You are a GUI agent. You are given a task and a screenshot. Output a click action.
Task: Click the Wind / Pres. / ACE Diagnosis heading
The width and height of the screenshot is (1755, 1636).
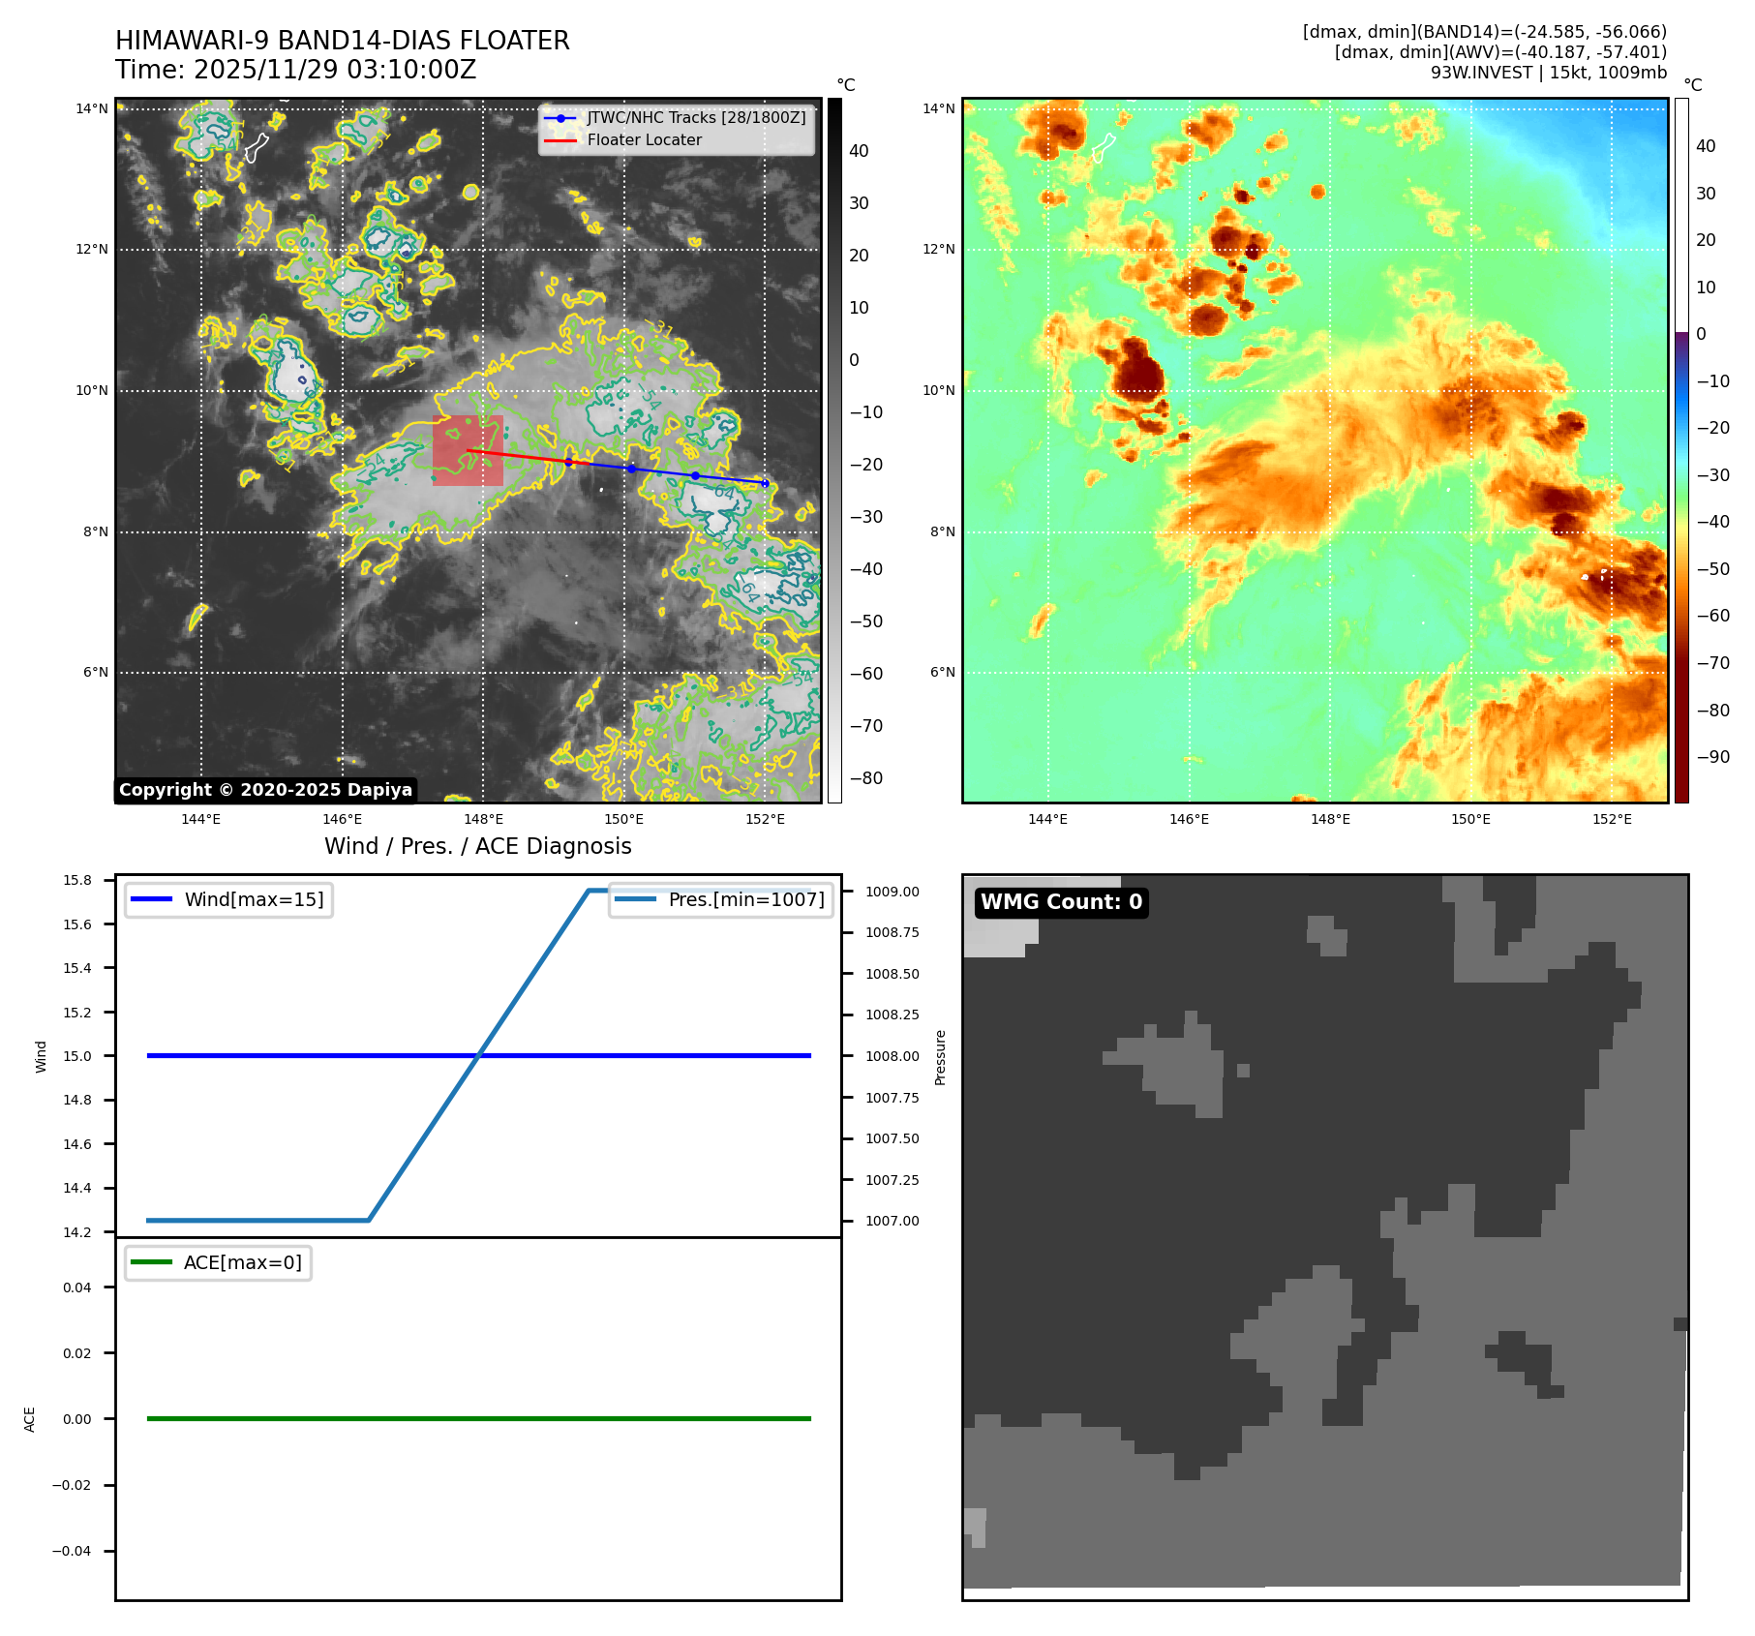(x=477, y=846)
